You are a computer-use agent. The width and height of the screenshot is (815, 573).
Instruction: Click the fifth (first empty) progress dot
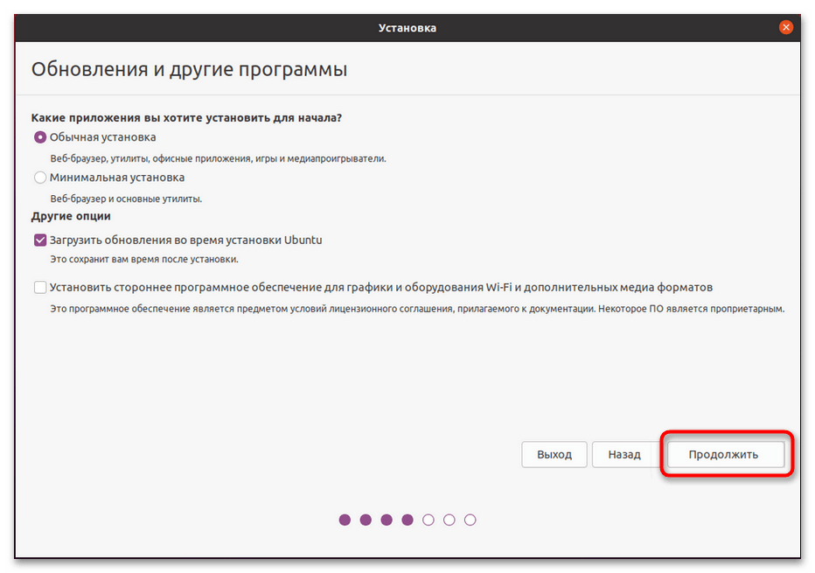click(x=428, y=520)
